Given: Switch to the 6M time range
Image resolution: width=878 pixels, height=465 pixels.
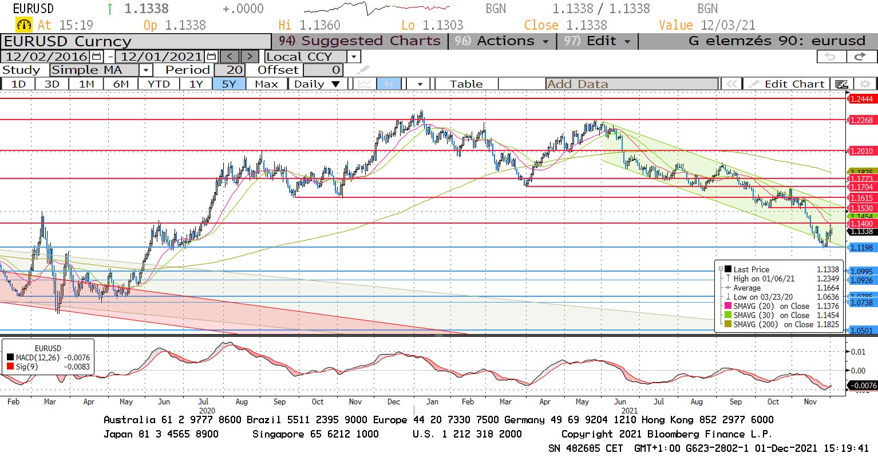Looking at the screenshot, I should click(121, 84).
